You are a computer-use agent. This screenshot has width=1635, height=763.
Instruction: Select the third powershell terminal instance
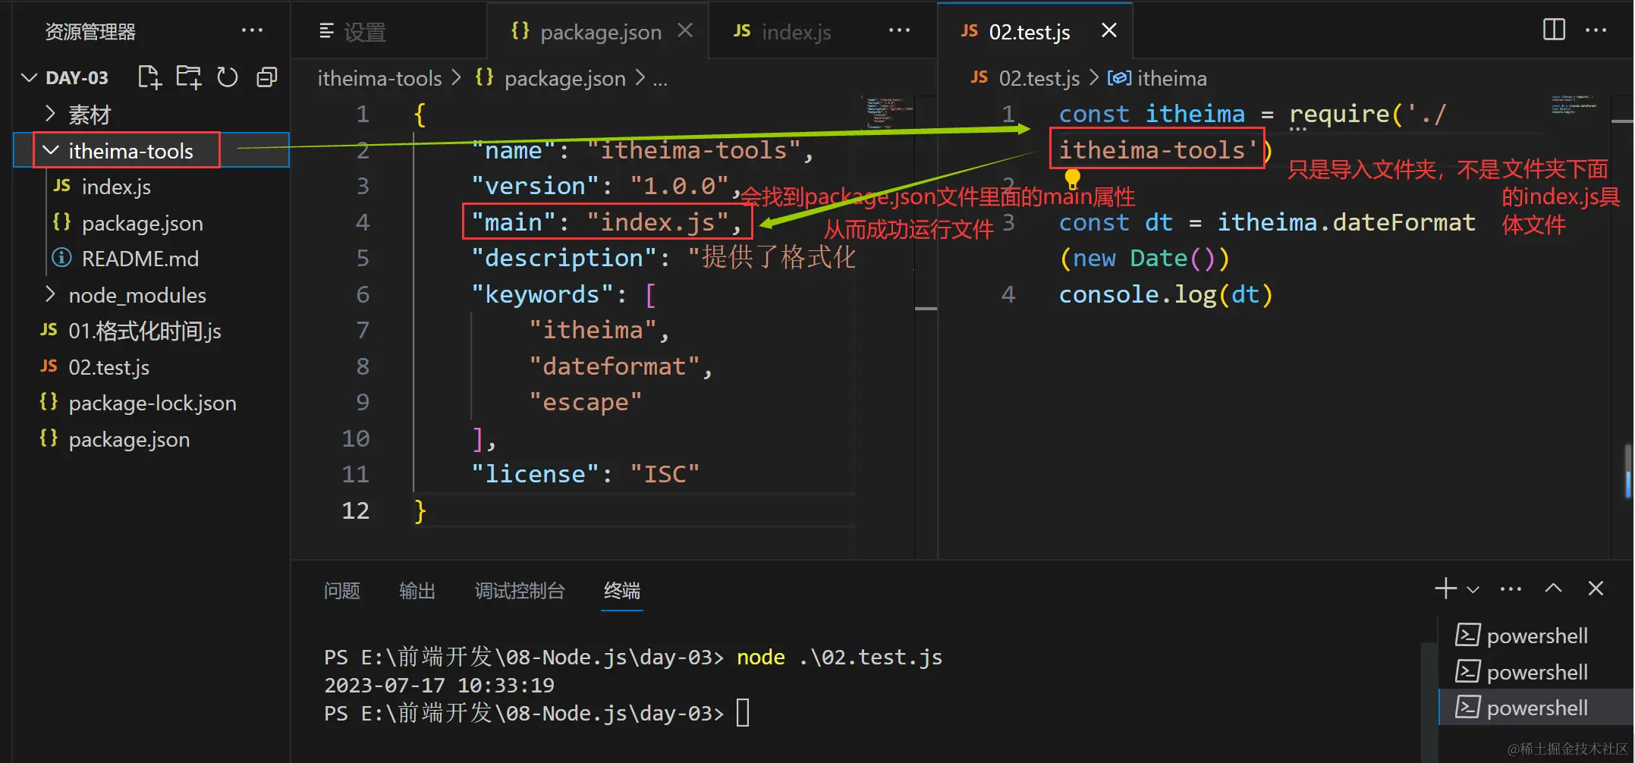click(x=1536, y=708)
